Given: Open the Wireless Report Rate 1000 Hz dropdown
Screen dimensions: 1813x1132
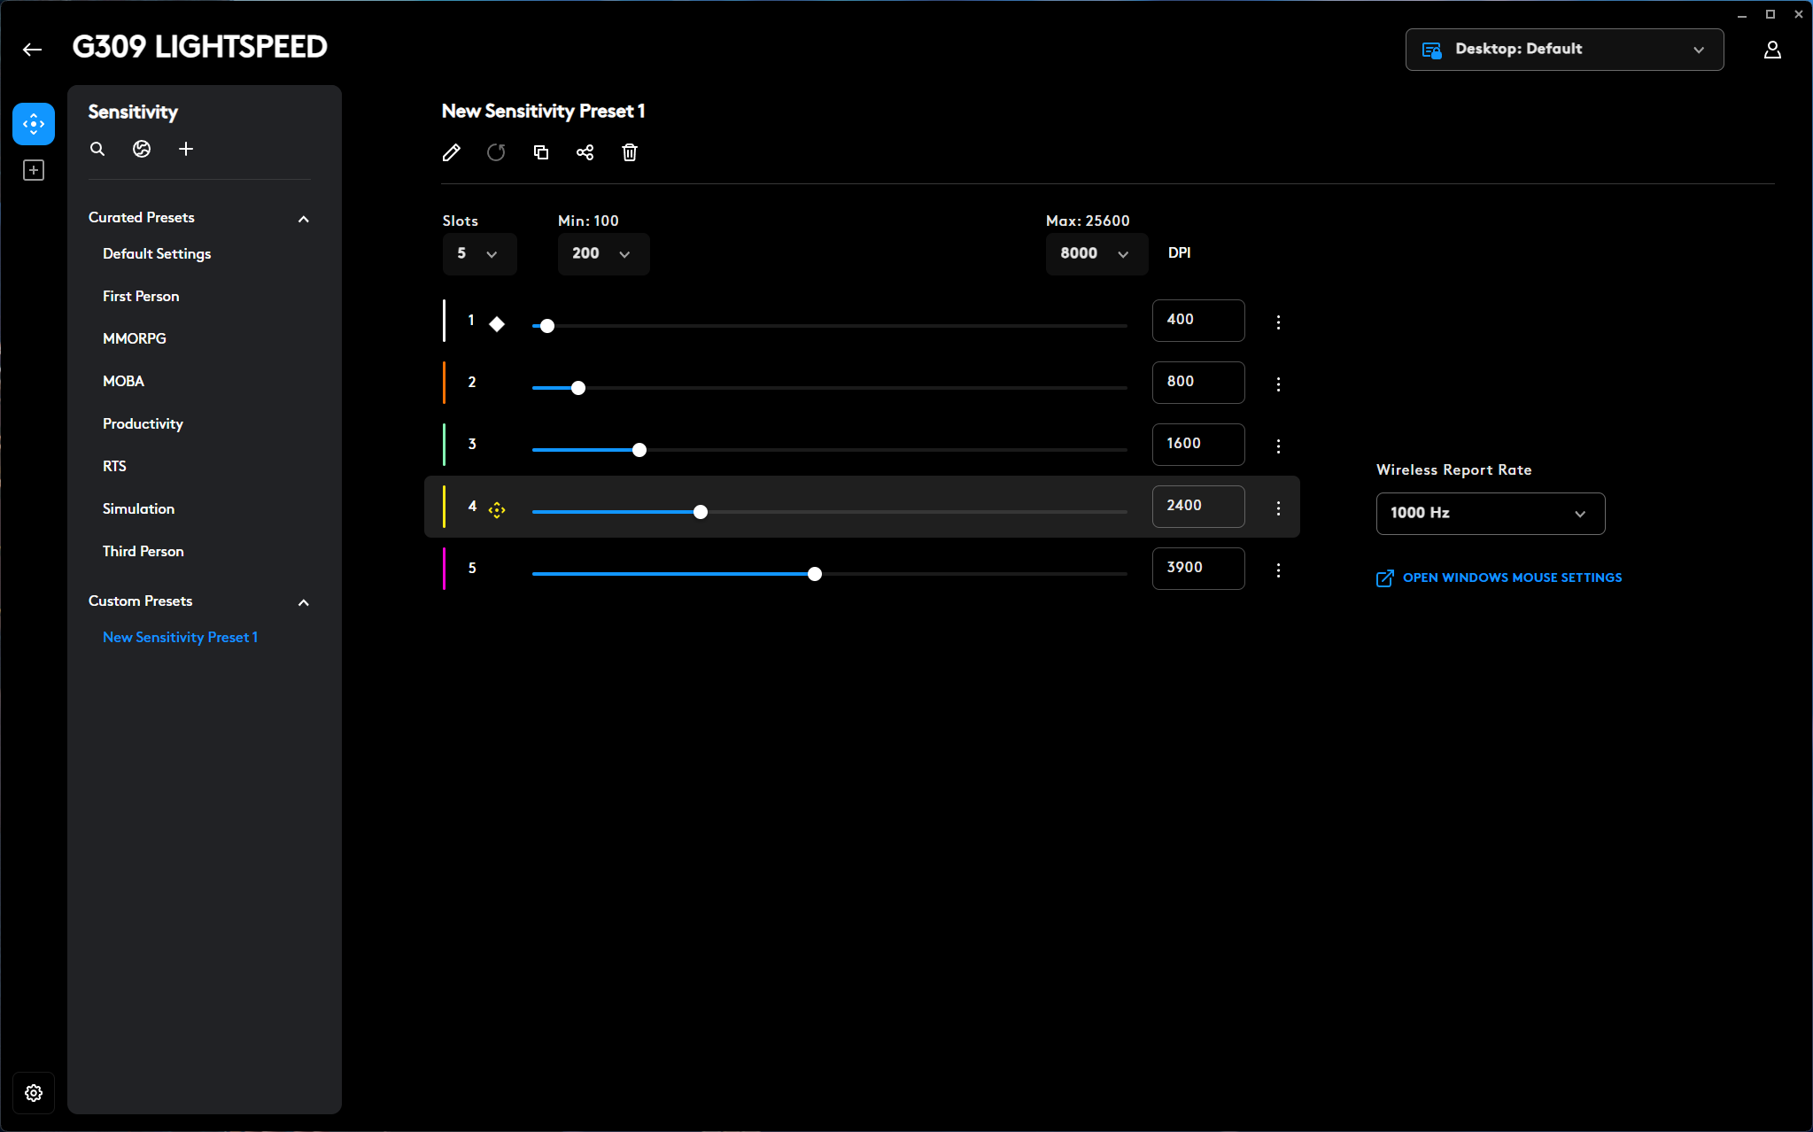Looking at the screenshot, I should pos(1491,514).
